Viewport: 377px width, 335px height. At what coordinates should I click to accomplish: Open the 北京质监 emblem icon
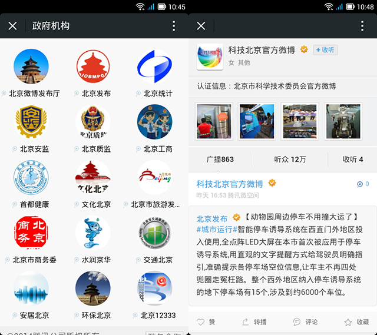[x=93, y=122]
